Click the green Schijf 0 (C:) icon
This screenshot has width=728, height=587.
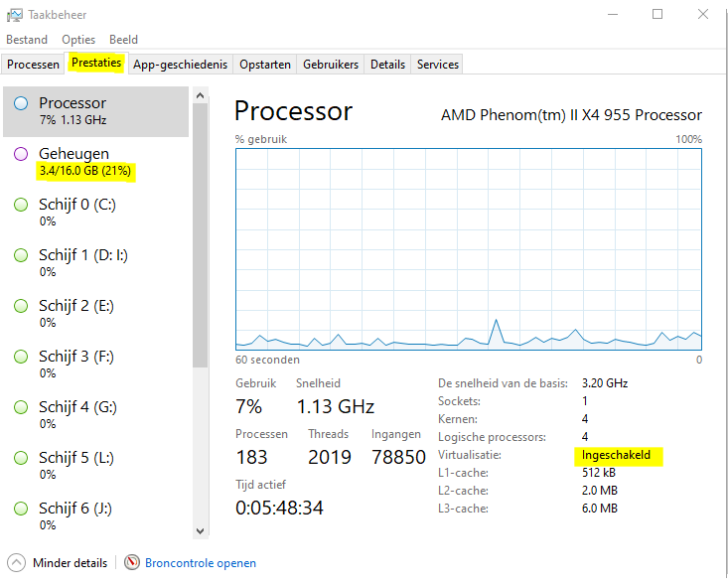(x=21, y=205)
